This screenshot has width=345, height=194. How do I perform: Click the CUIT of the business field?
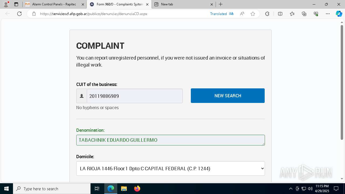tap(134, 96)
